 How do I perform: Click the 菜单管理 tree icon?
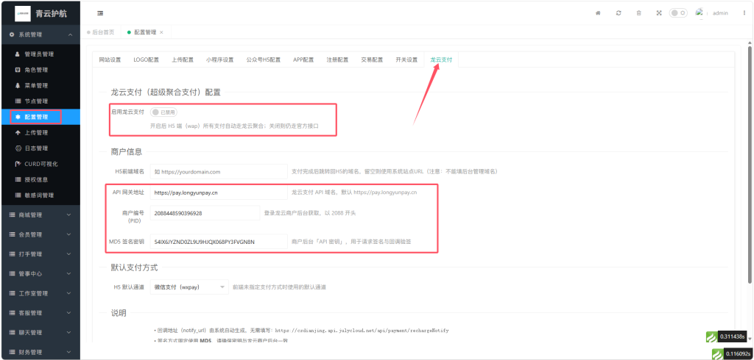(18, 85)
